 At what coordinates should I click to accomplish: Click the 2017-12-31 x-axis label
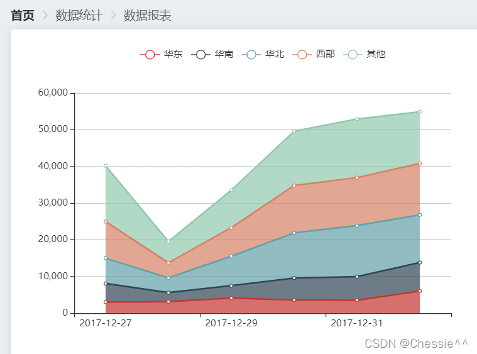[357, 323]
